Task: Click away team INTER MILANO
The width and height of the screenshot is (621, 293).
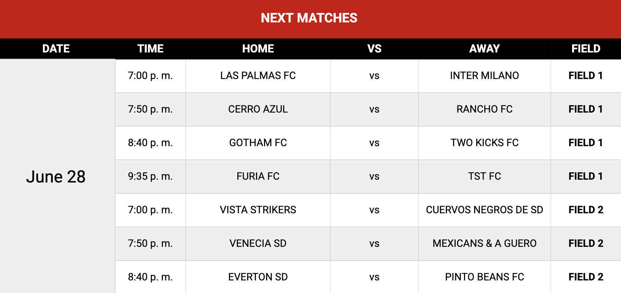Action: click(x=485, y=76)
